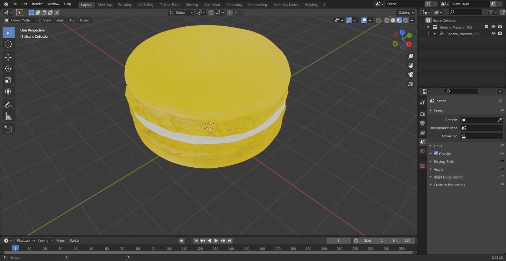Click the X axis on navigation gizmo
The image size is (506, 261).
[409, 44]
